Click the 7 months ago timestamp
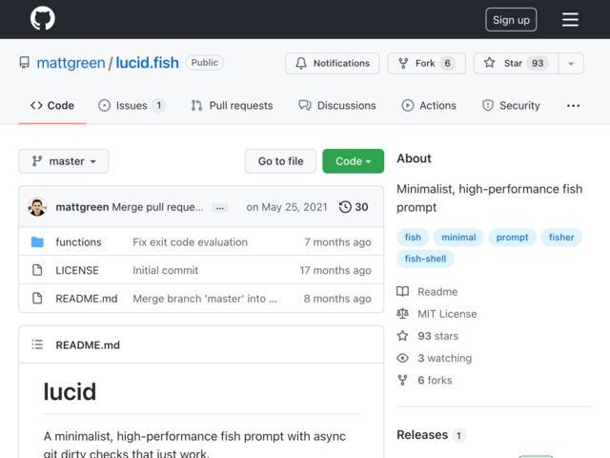The image size is (610, 458). pyautogui.click(x=337, y=242)
